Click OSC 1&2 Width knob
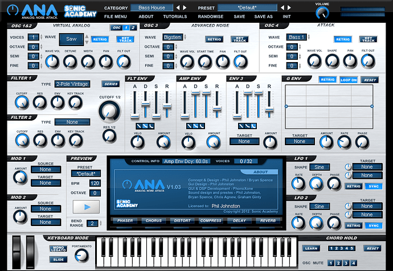 (88, 62)
